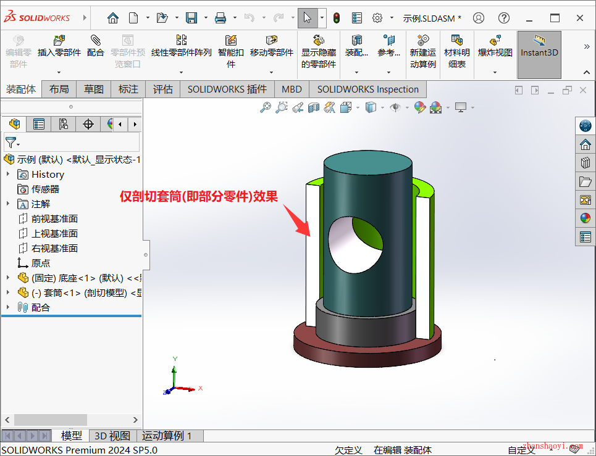Click 配合 mate tool in ribbon
596x456 pixels.
(x=95, y=46)
